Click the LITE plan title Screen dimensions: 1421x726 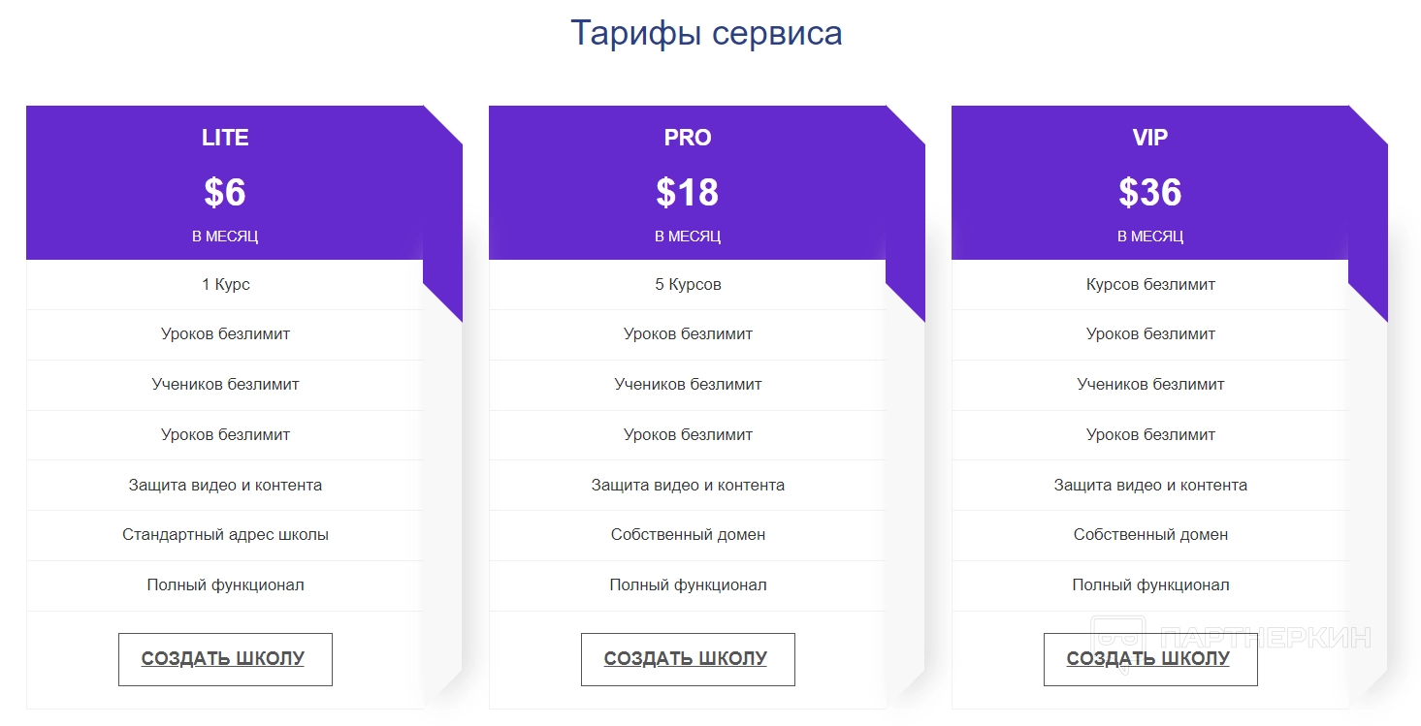(x=225, y=138)
